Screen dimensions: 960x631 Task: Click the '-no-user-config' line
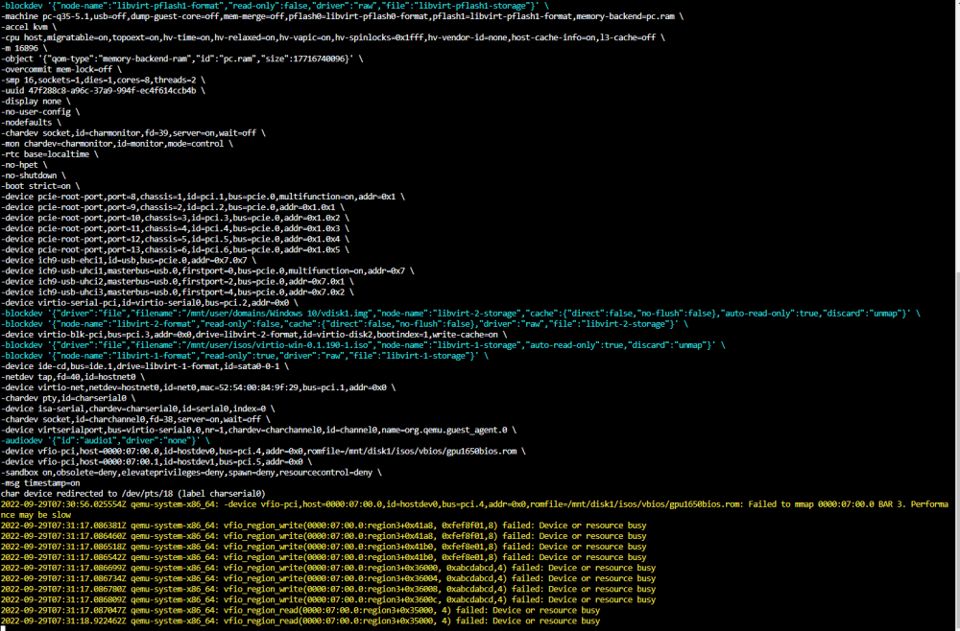click(x=40, y=112)
